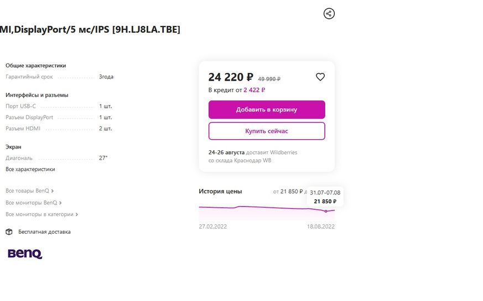Click the "Купить сейчас" button
This screenshot has height=301, width=483.
267,131
